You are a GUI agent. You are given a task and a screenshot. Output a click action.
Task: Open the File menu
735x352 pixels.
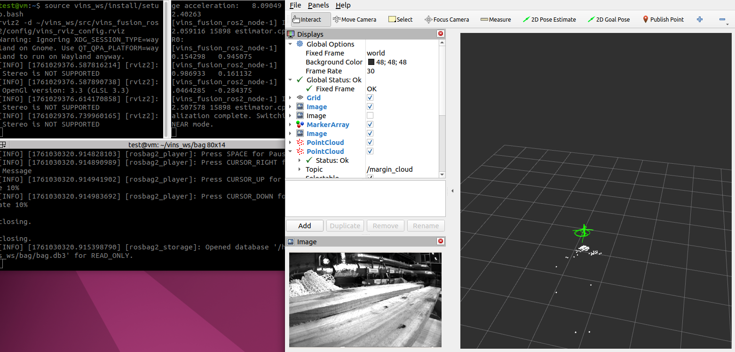point(295,5)
